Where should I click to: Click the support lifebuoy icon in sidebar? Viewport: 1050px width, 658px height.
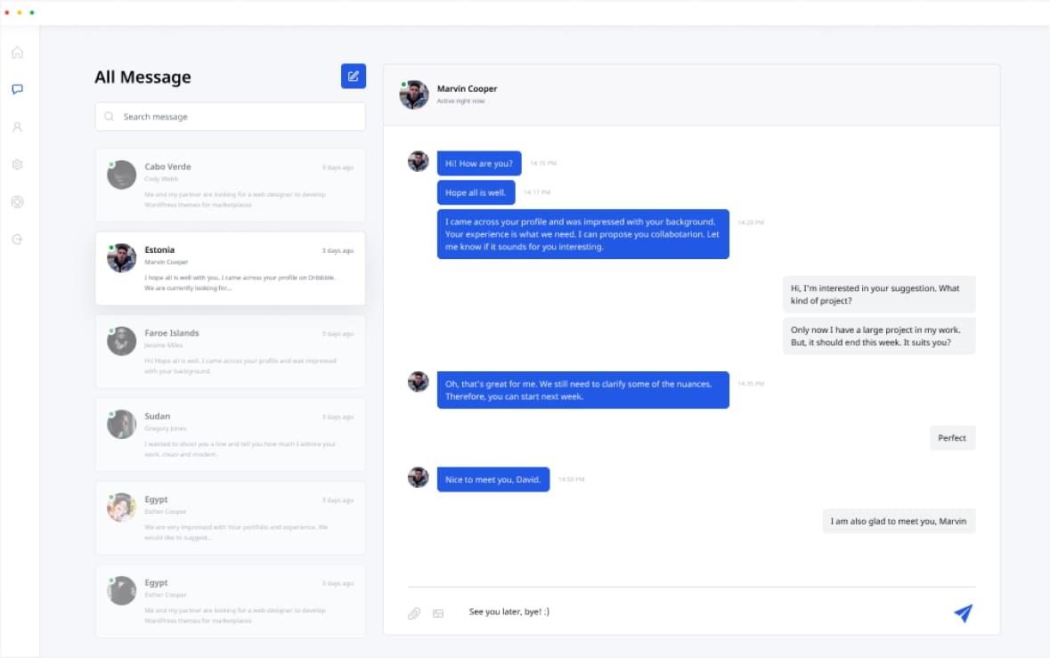pos(17,202)
